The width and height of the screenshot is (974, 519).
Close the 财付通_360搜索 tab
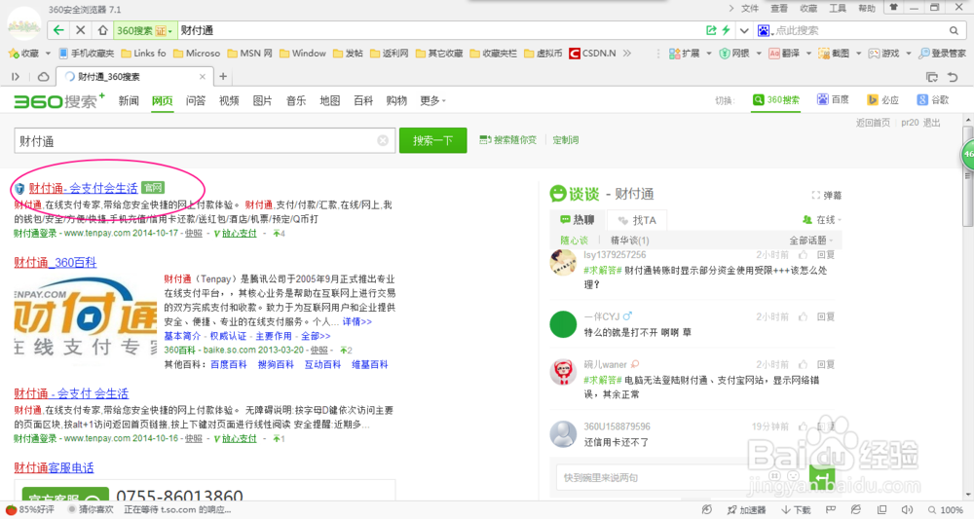pos(203,76)
